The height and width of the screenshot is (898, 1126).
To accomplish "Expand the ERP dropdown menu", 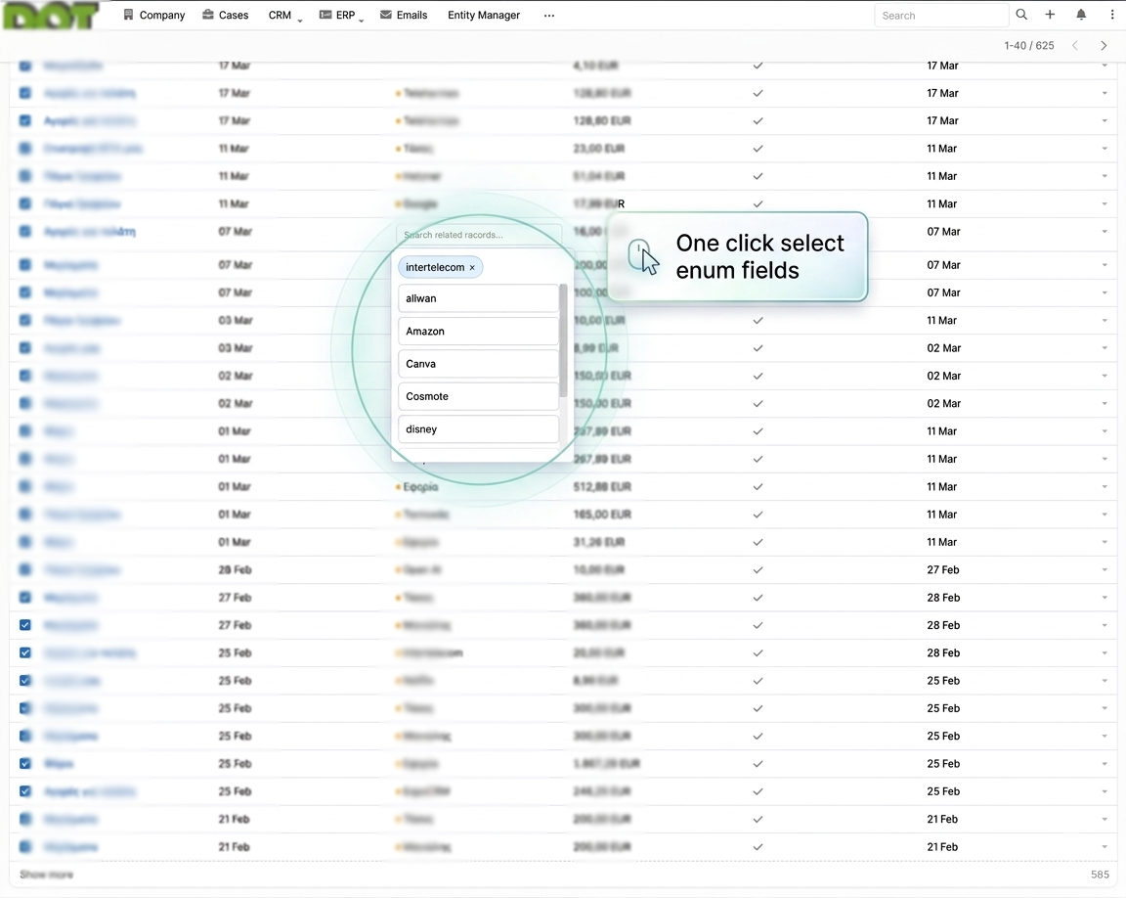I will point(343,16).
